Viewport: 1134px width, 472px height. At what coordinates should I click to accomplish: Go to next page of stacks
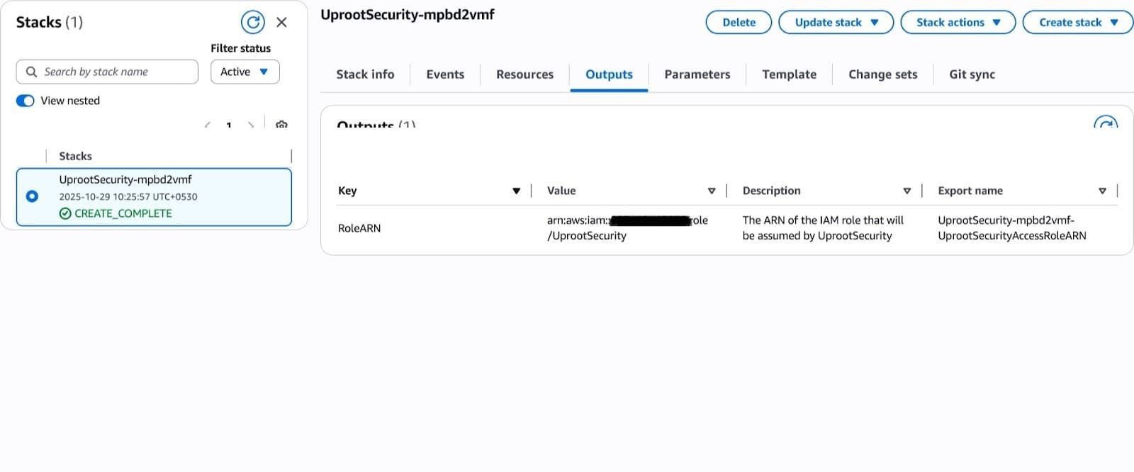point(251,125)
